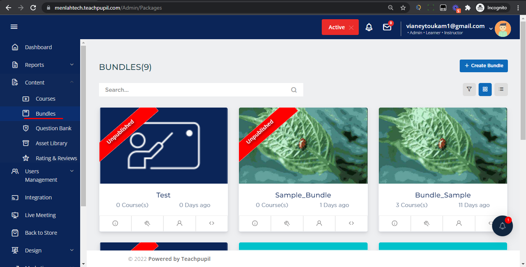The height and width of the screenshot is (267, 526).
Task: Click the filter icon above bundles
Action: [x=469, y=90]
